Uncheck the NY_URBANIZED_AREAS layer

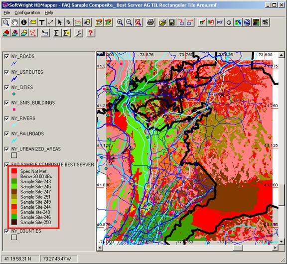point(6,149)
